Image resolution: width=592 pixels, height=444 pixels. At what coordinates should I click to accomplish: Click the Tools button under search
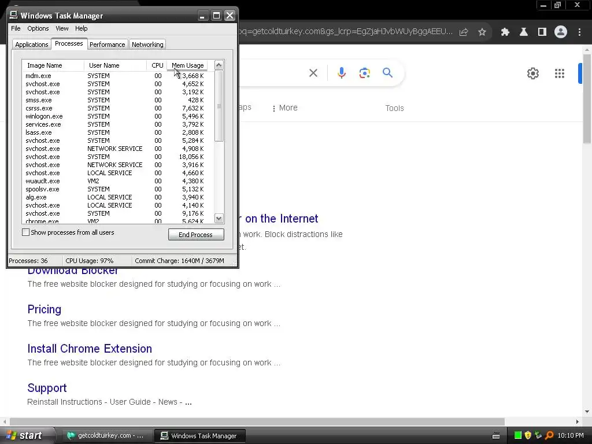[x=394, y=108]
